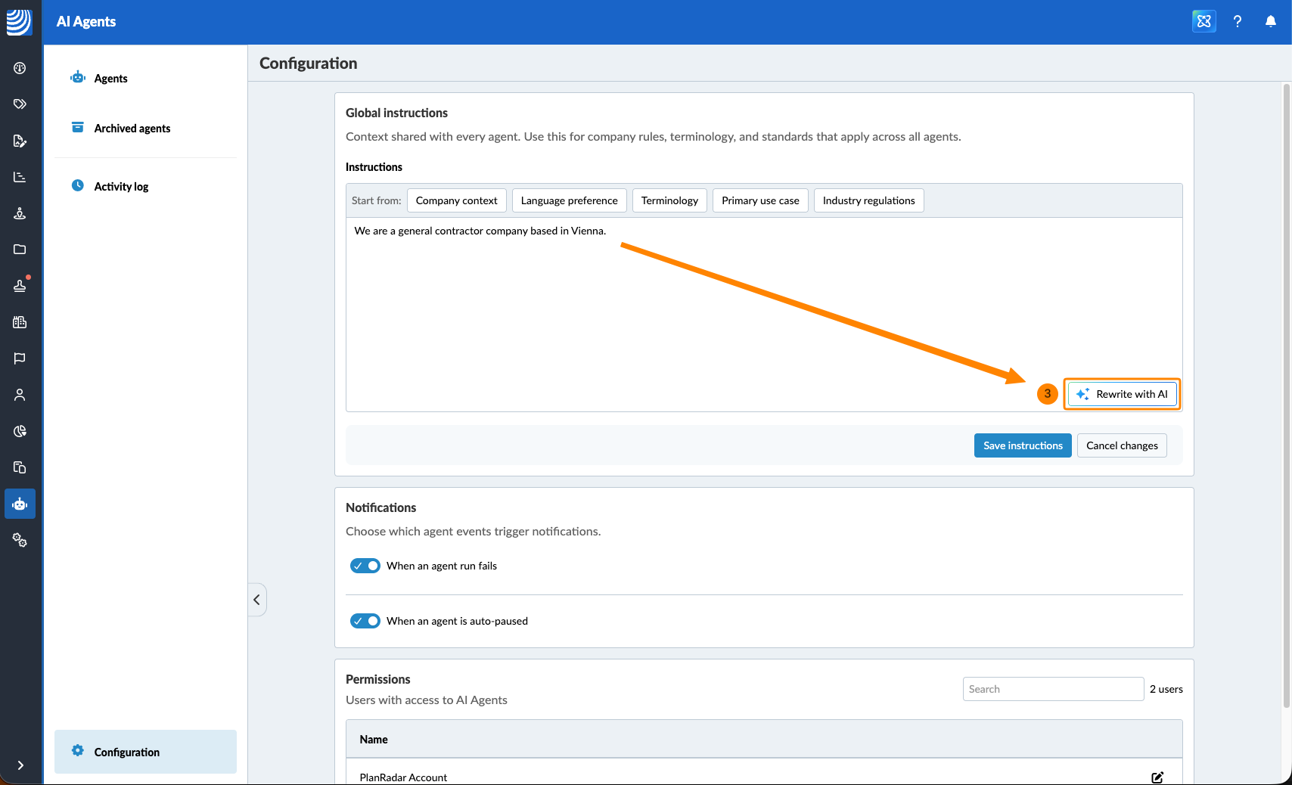Open the copy templates icon in sidebar

(20, 467)
